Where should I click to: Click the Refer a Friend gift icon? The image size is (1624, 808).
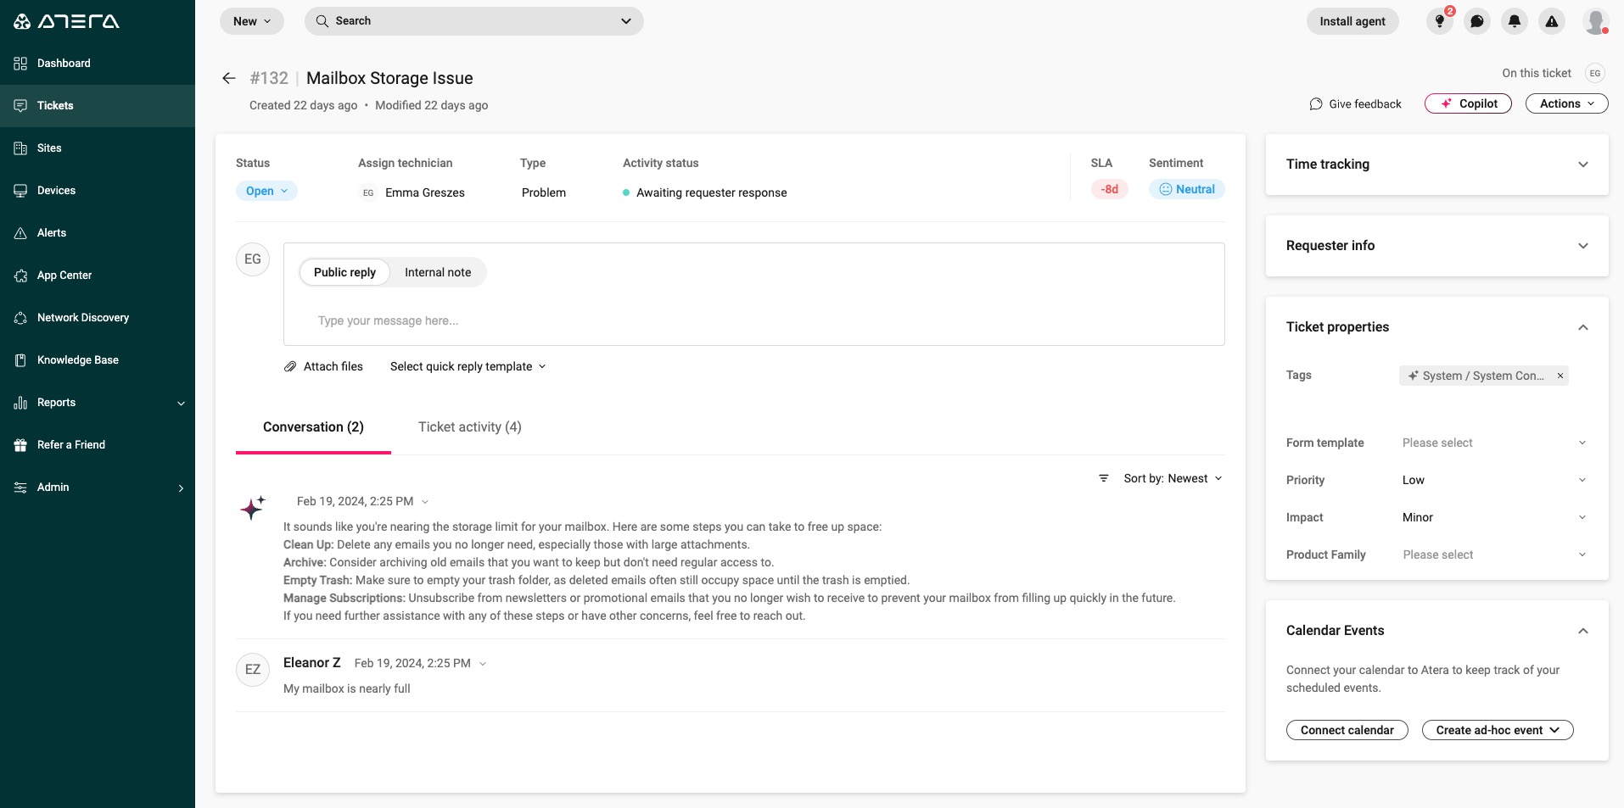coord(20,445)
